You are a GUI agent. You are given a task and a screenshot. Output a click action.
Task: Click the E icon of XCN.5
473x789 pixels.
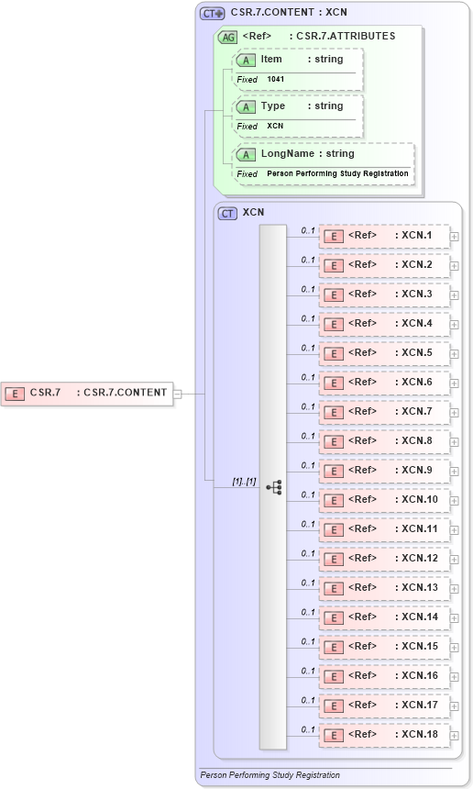point(334,354)
